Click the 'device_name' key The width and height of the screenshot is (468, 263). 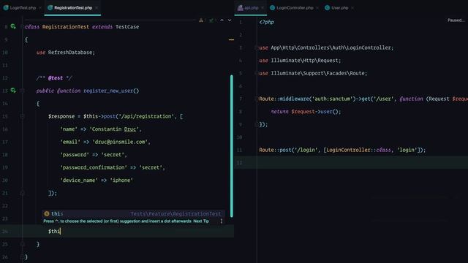point(79,180)
